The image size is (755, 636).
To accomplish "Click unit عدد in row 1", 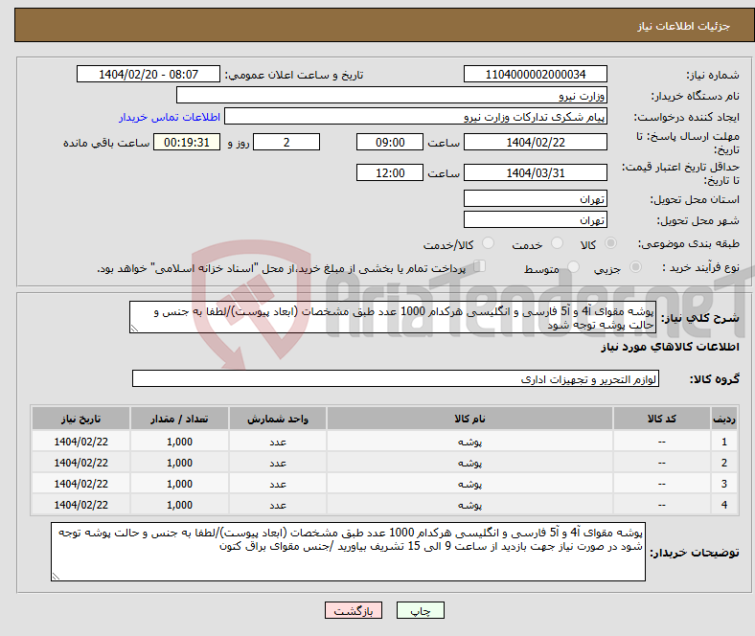I will (278, 442).
